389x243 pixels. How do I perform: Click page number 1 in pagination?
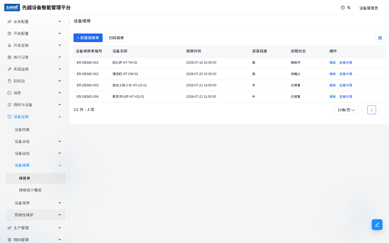372,110
